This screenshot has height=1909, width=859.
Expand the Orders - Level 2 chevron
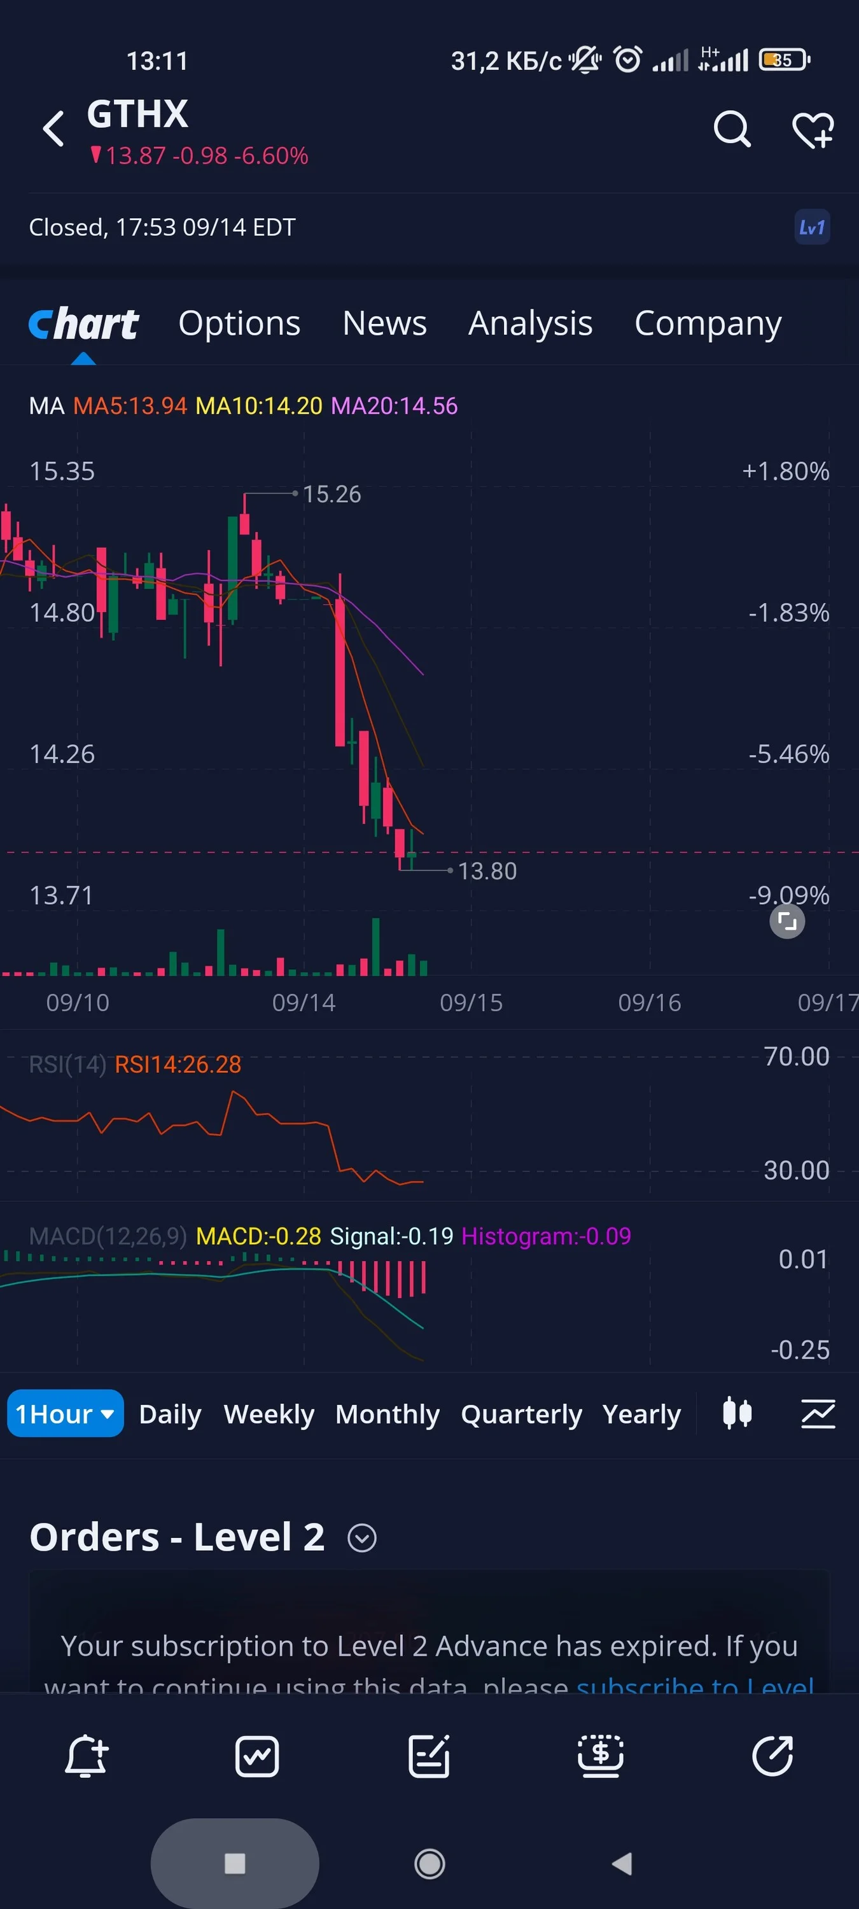coord(361,1539)
